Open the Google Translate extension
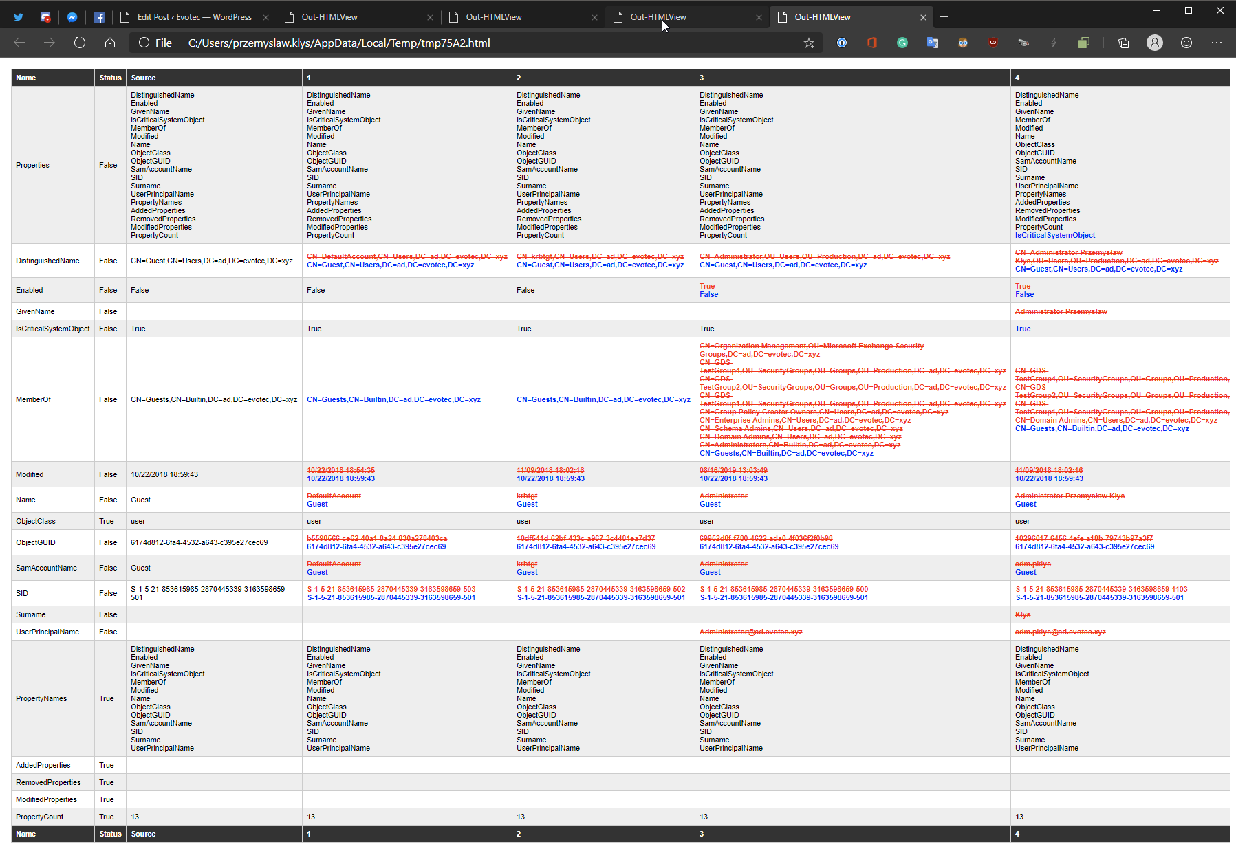 [x=933, y=43]
